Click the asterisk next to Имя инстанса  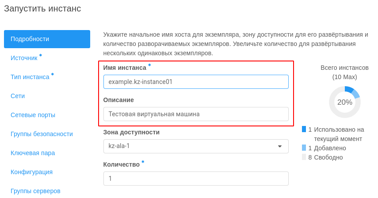[x=149, y=65]
